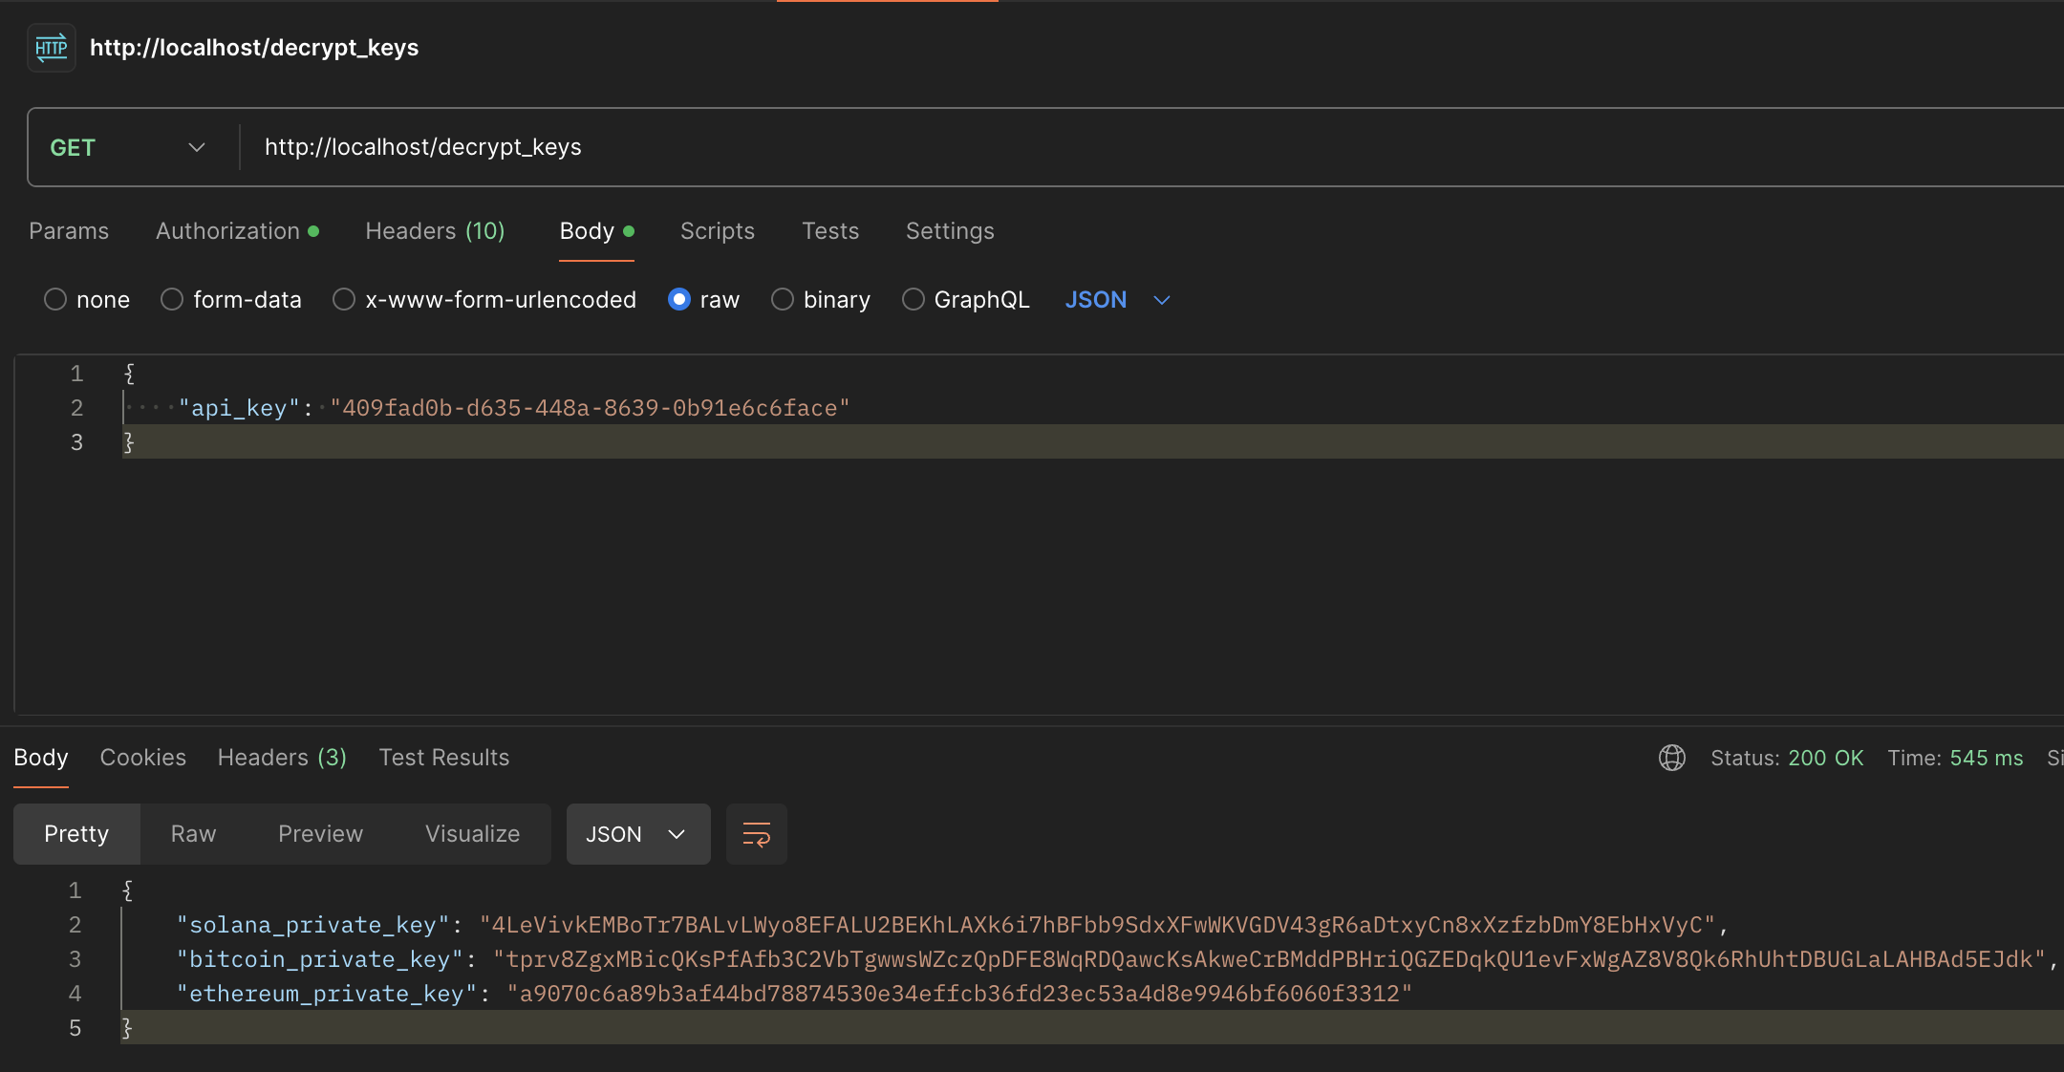Viewport: 2064px width, 1072px height.
Task: Click the request title http://localhost/decrypt_keys
Action: point(254,48)
